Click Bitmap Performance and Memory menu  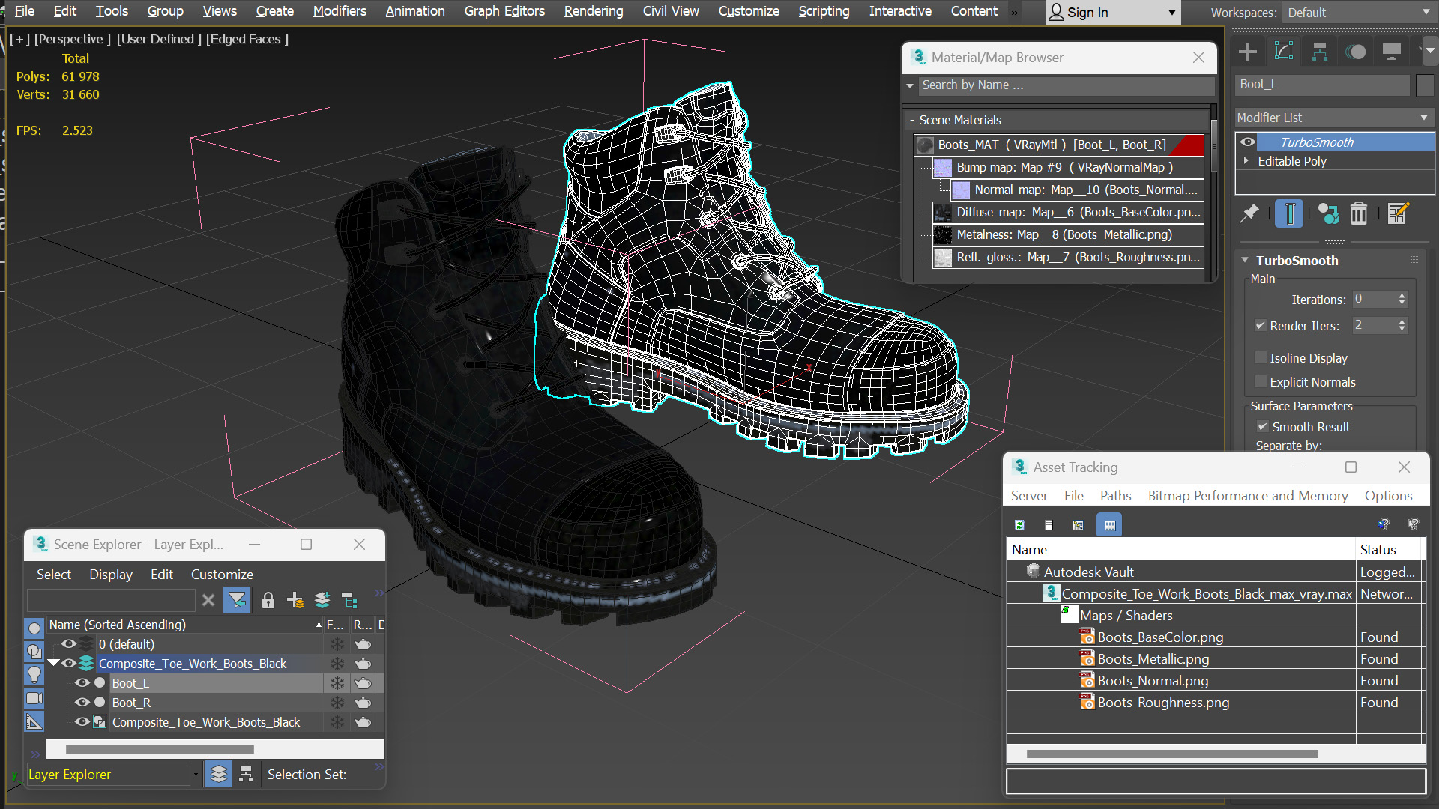coord(1248,496)
